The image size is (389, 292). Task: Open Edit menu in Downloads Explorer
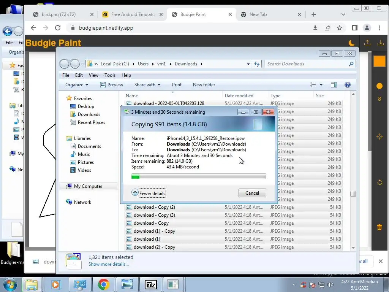79,75
